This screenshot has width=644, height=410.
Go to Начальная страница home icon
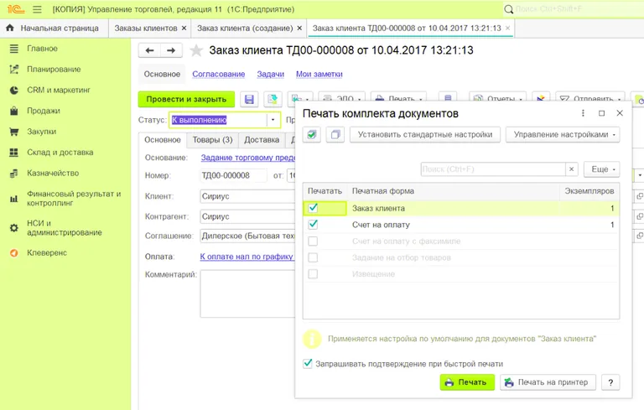tap(10, 28)
